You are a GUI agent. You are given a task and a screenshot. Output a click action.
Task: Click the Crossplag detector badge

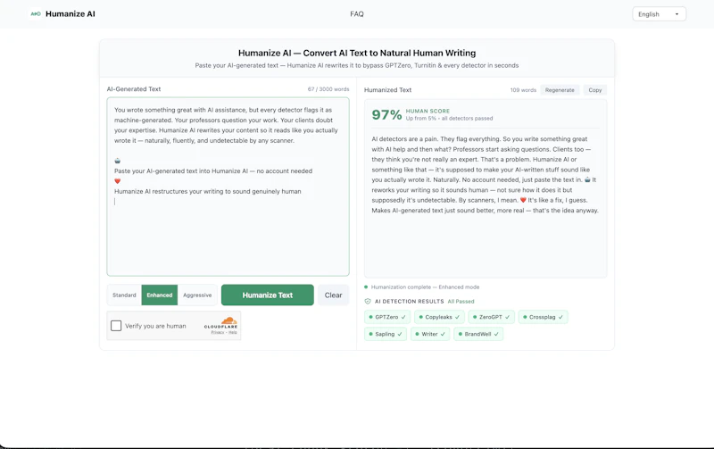click(x=543, y=317)
